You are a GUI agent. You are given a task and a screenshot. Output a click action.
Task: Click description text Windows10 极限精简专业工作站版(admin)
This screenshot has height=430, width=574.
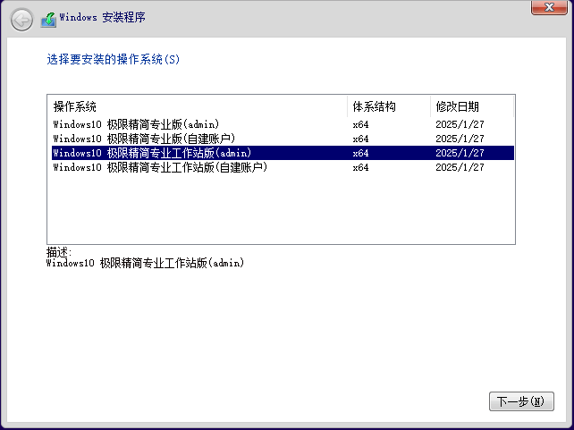pos(145,263)
